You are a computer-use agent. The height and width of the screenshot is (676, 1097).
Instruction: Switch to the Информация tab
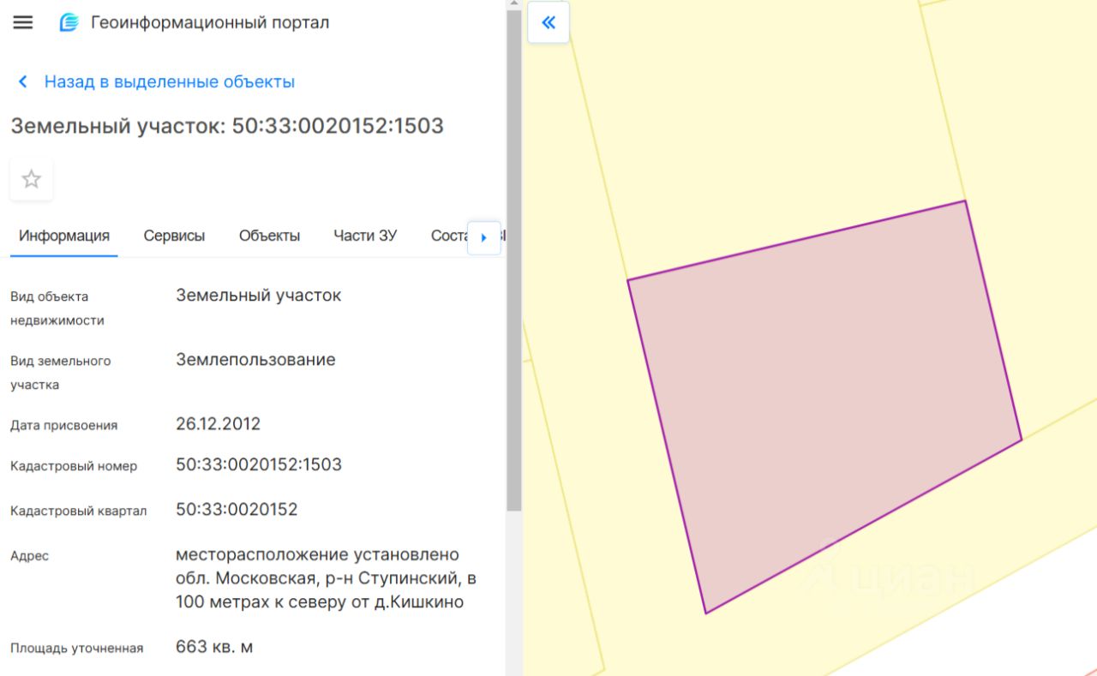coord(64,236)
